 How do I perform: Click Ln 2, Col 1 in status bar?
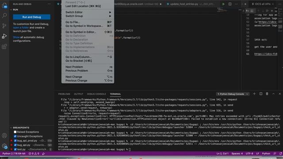222,154
